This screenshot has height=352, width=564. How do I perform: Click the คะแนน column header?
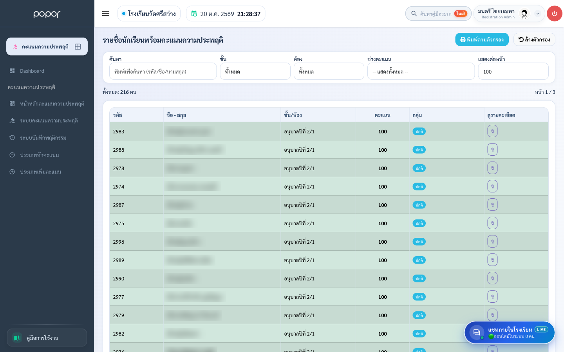pos(382,115)
